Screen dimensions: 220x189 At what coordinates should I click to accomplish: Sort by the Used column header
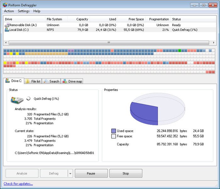point(104,19)
